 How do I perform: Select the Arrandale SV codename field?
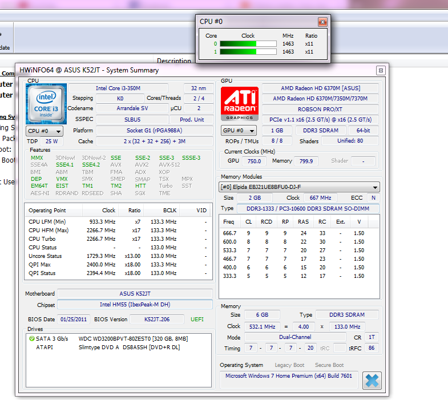[x=132, y=108]
